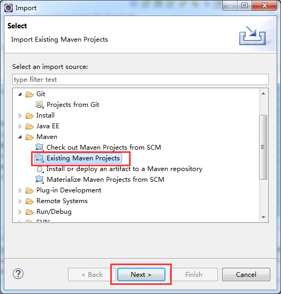This screenshot has width=281, height=294.
Task: Click the Install or deploy artifact icon
Action: pos(40,169)
